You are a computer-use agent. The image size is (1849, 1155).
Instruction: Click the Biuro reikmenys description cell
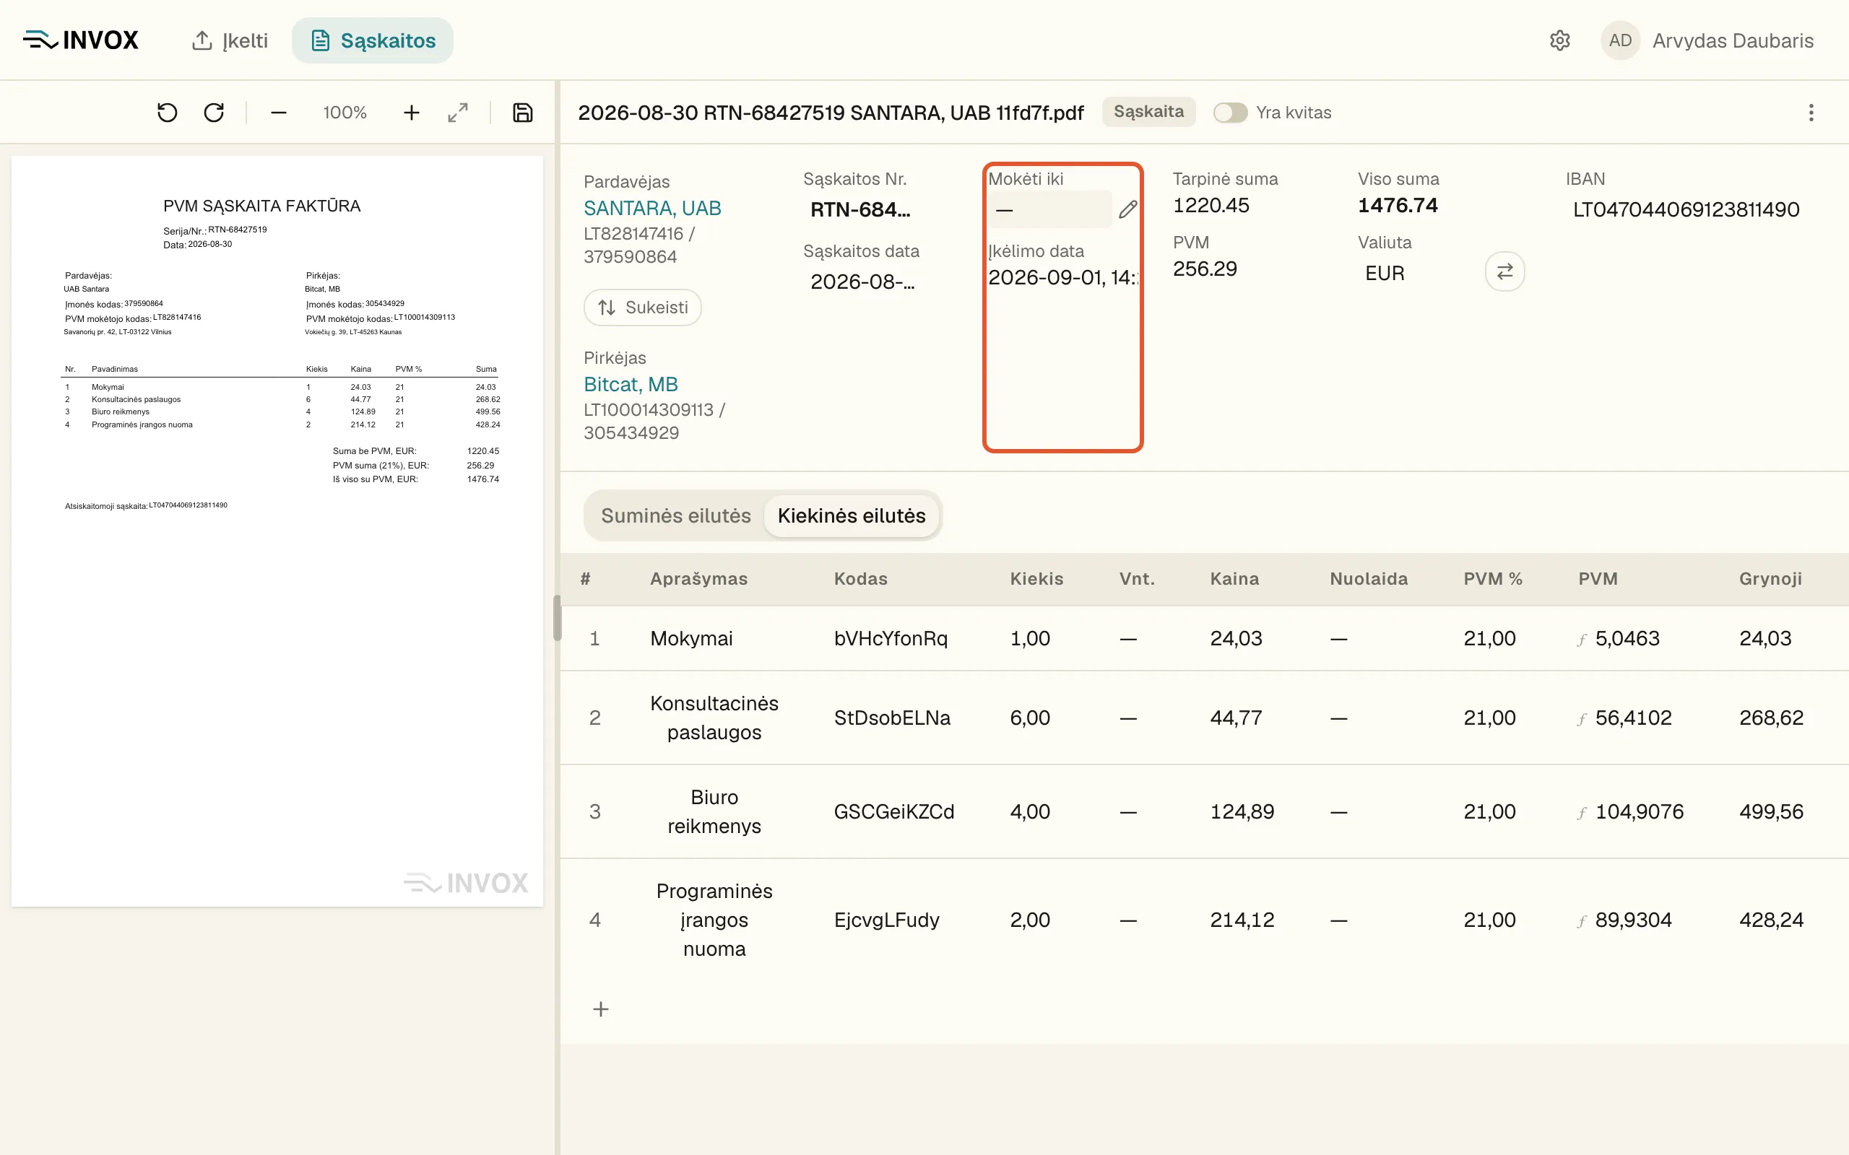(714, 812)
